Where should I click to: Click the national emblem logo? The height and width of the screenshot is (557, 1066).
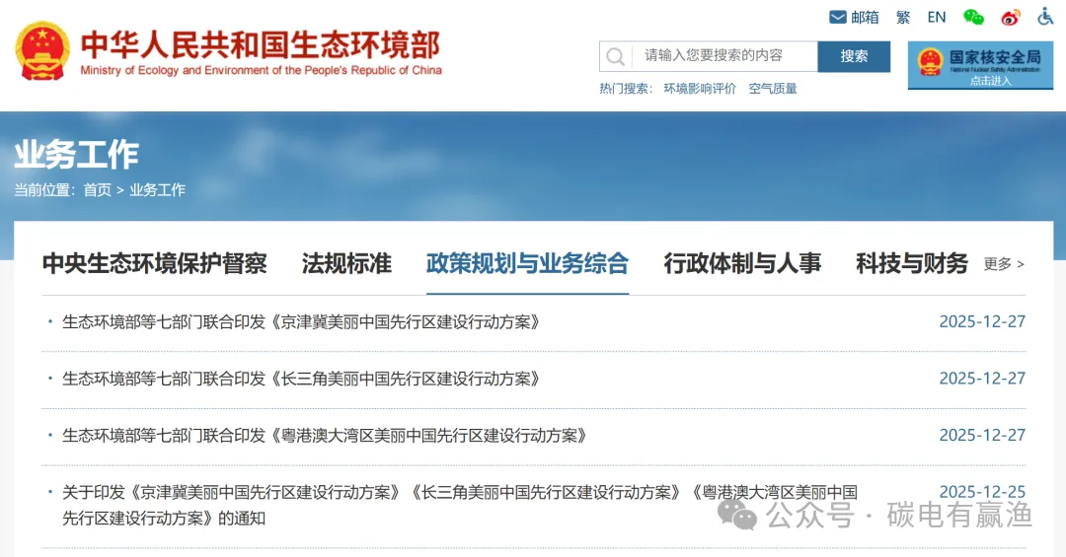[x=42, y=51]
